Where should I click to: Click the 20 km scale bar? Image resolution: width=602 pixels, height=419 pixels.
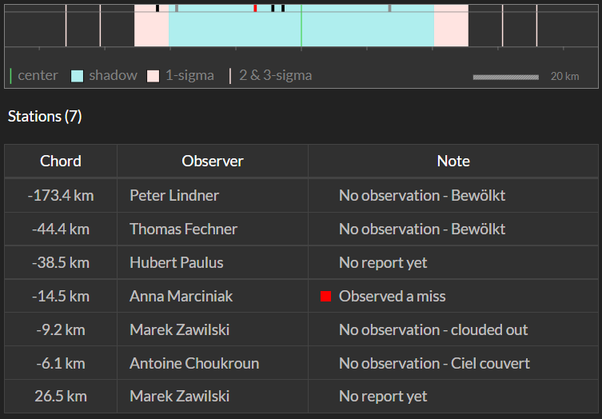coord(505,78)
